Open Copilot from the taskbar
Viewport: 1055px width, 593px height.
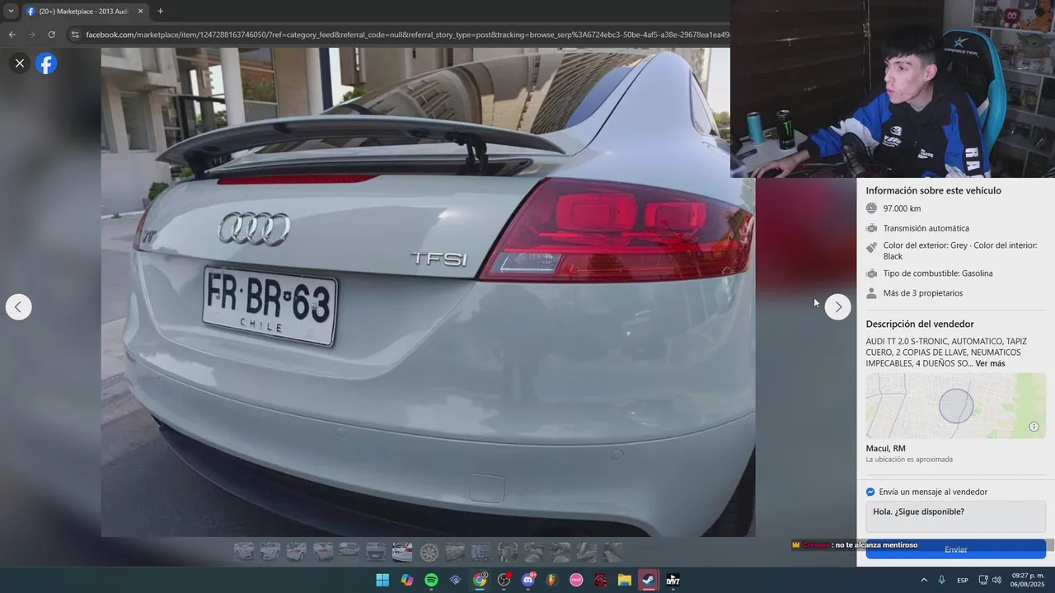407,580
